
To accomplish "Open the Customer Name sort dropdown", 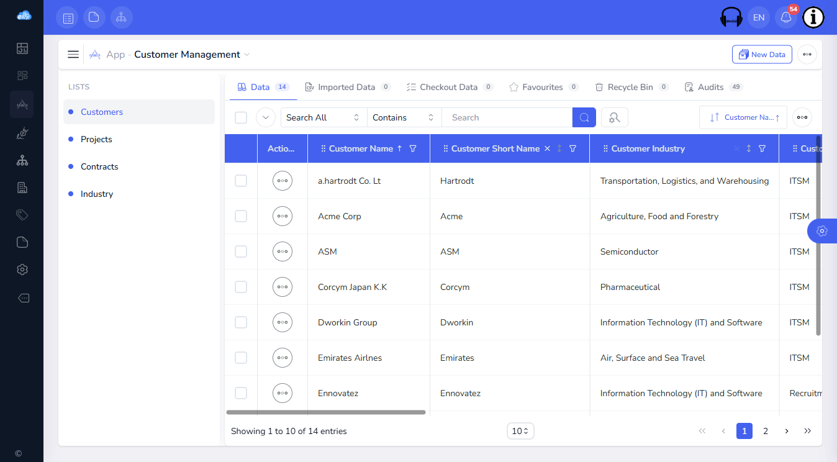I will 743,117.
